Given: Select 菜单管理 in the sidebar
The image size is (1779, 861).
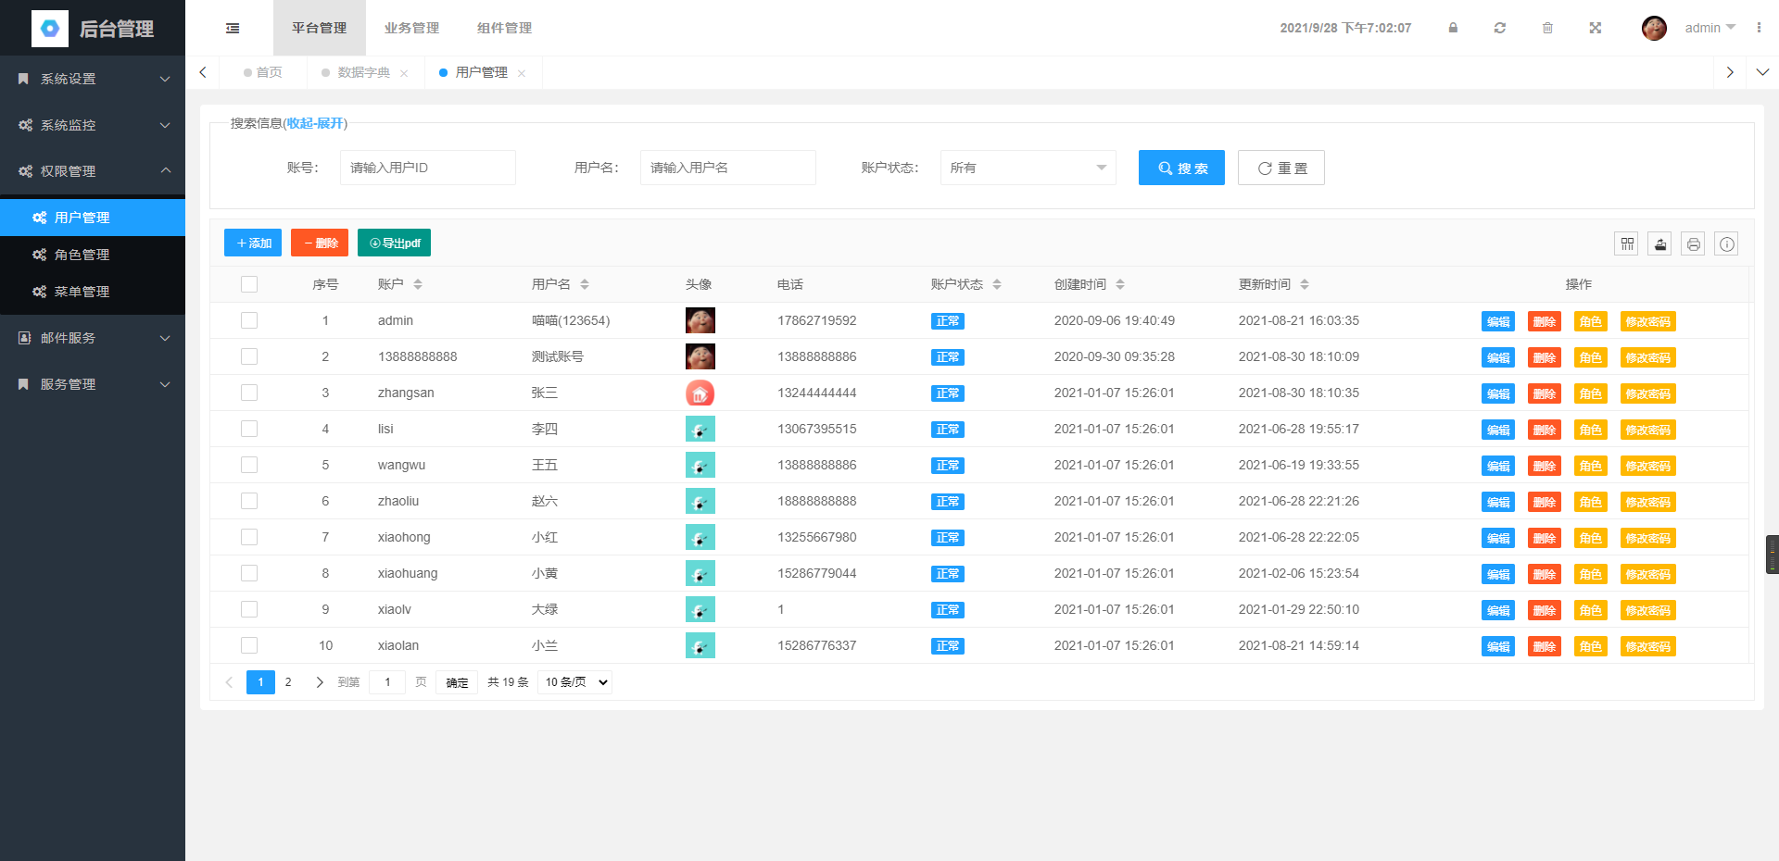Looking at the screenshot, I should (x=93, y=292).
